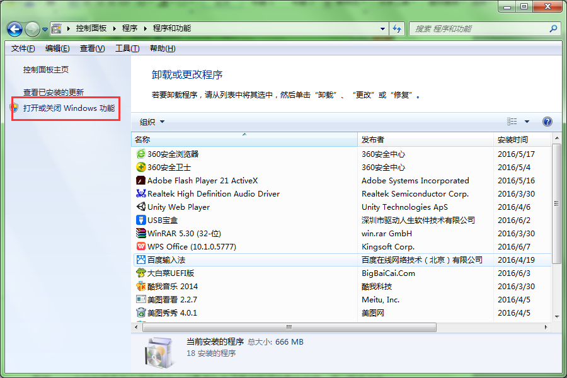567x378 pixels.
Task: Select 程序 in the breadcrumb path
Action: coord(130,28)
